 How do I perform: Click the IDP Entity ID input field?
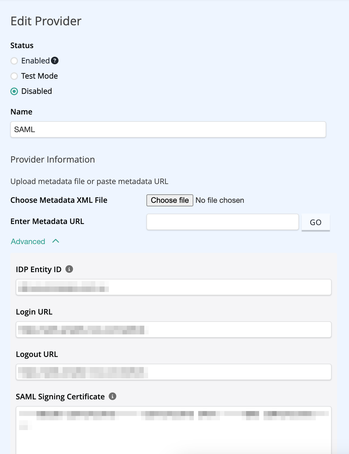(174, 287)
